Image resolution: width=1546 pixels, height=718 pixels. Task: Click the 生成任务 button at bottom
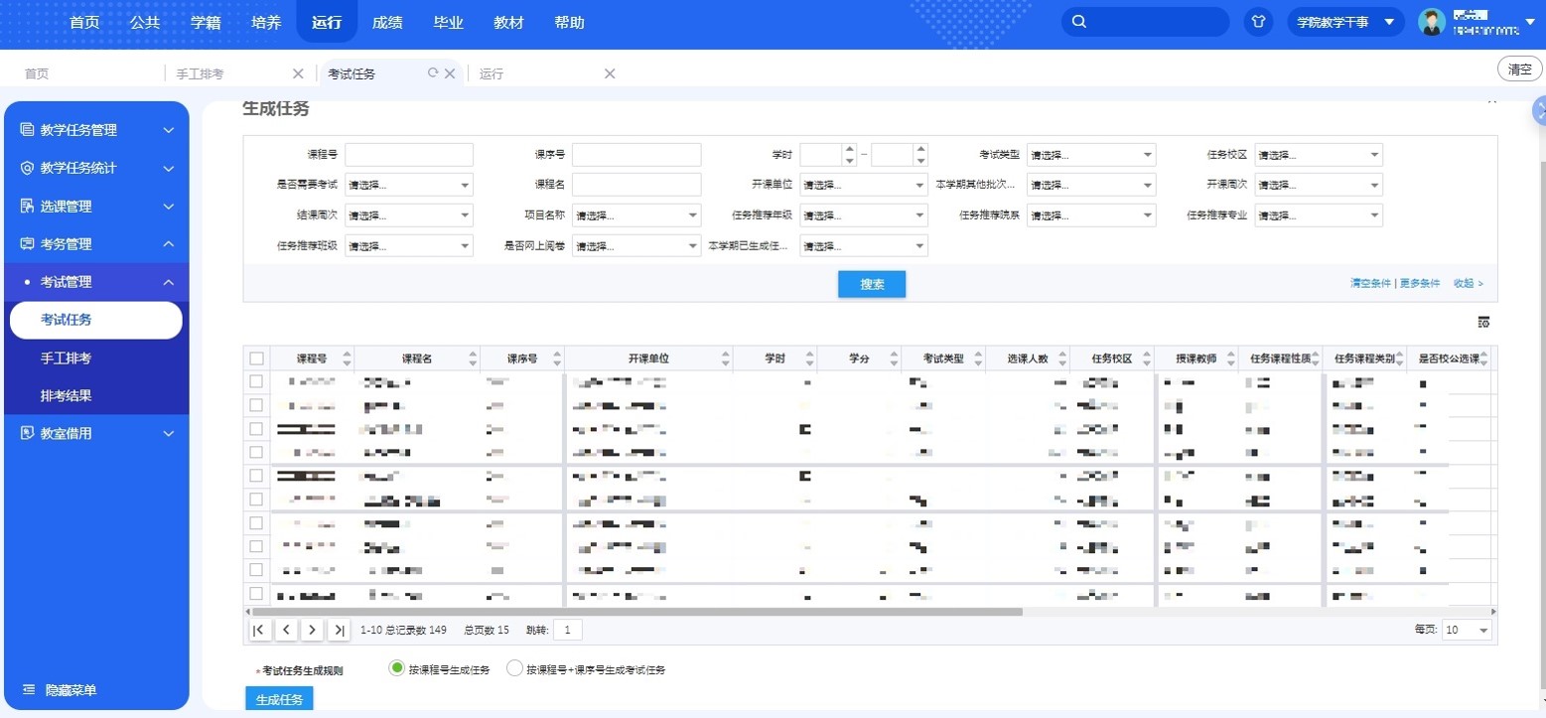[279, 699]
